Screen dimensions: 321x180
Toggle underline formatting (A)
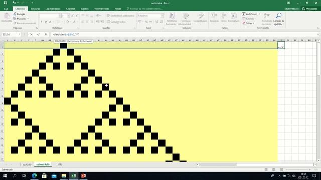tap(50, 22)
